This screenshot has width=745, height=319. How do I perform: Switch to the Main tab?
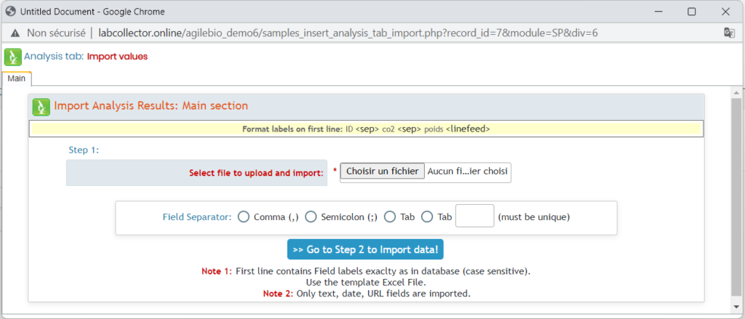point(17,78)
